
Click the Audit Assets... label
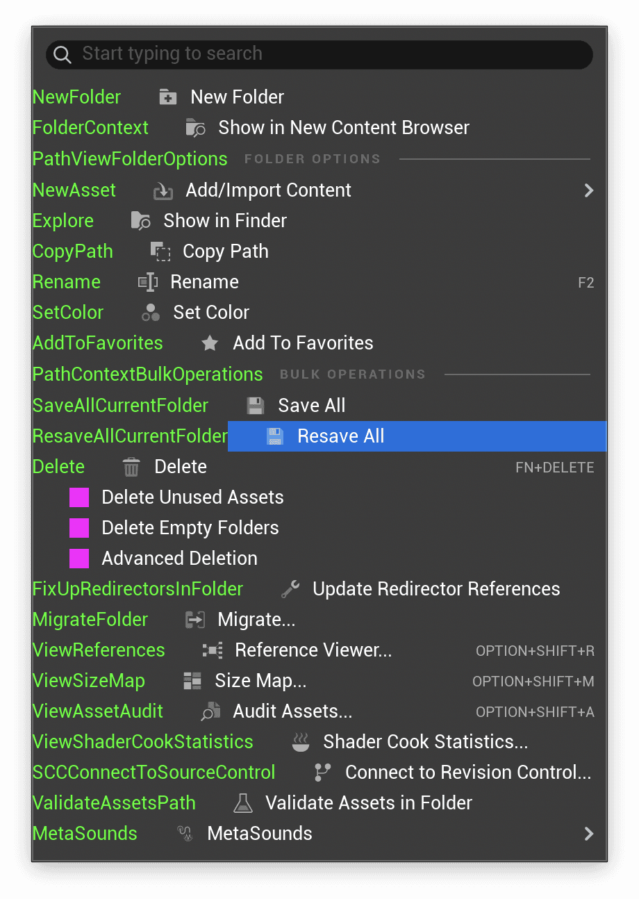[292, 711]
